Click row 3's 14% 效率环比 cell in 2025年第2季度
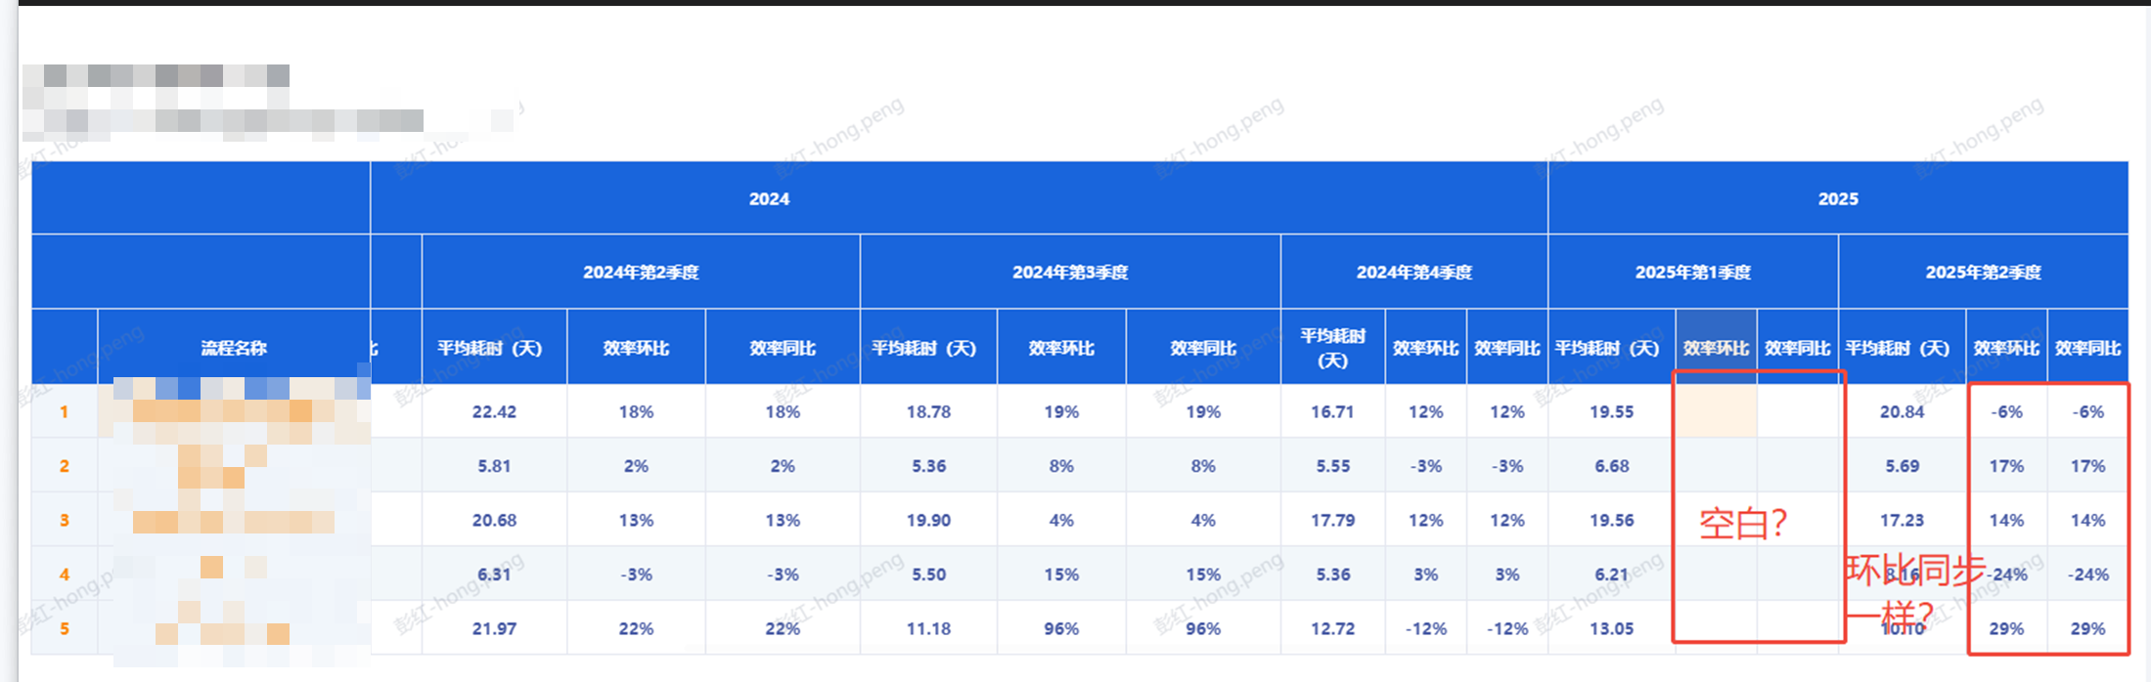Viewport: 2151px width, 682px height. pos(2006,520)
